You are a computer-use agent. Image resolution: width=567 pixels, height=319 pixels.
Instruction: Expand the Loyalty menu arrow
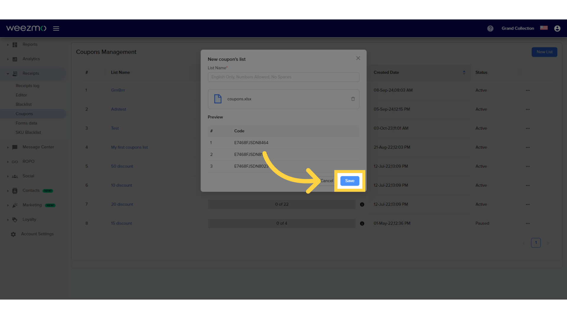click(8, 220)
